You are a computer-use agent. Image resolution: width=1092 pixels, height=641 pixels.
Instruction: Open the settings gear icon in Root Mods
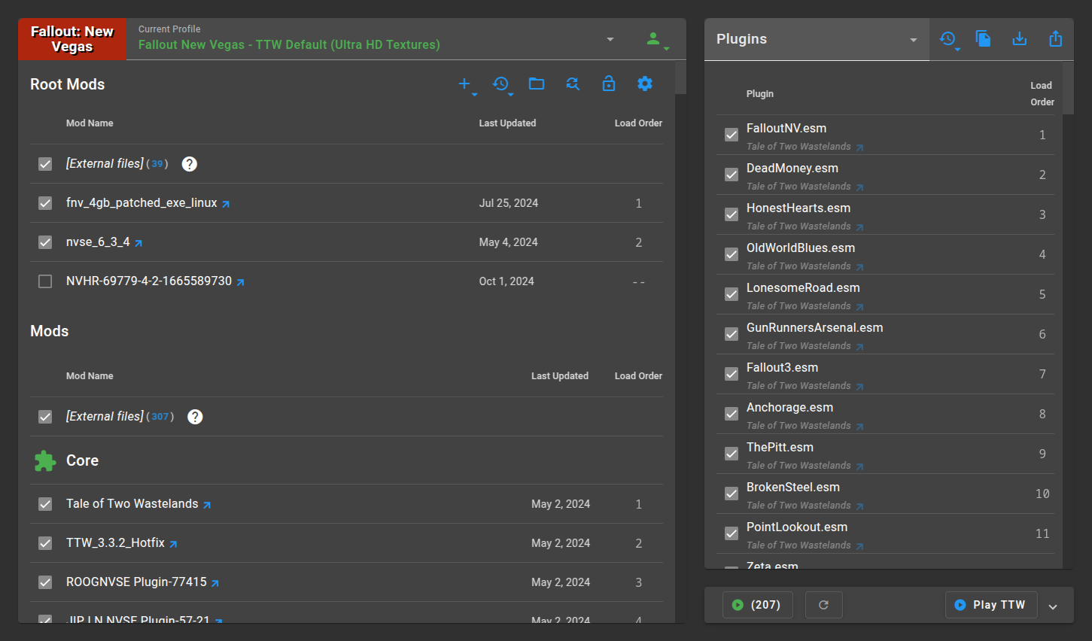coord(645,84)
